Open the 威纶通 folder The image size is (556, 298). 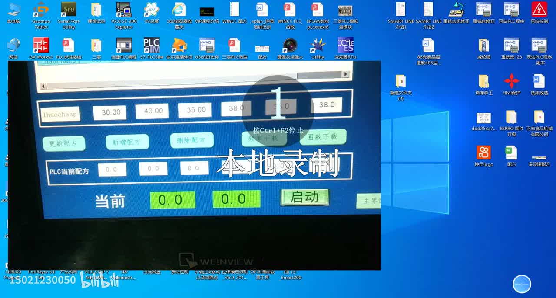483,48
